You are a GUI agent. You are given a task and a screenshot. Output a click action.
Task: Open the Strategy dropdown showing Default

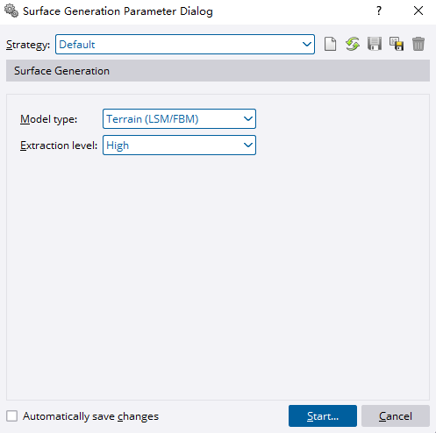(x=185, y=45)
